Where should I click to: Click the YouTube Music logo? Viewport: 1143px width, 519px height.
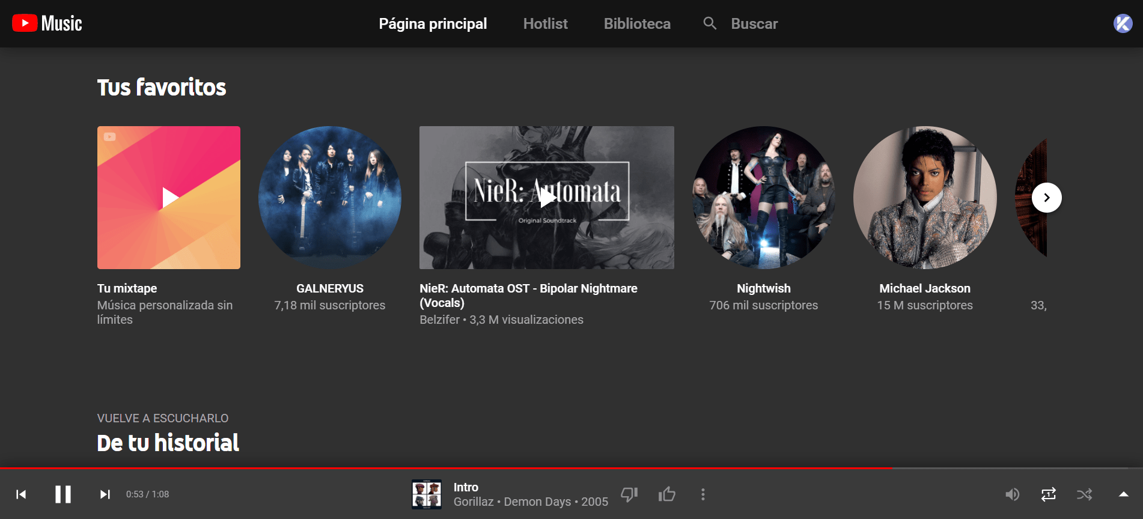pyautogui.click(x=47, y=23)
